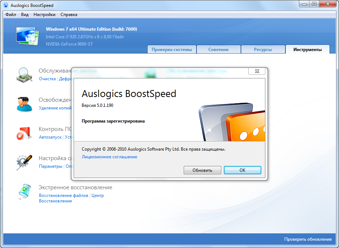Minimize the Auslogics BoostSpeed window
The height and width of the screenshot is (248, 339).
(x=304, y=4)
